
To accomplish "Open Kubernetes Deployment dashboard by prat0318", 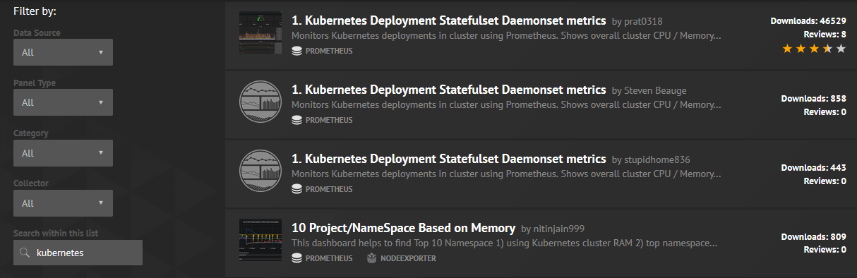I will coord(449,20).
